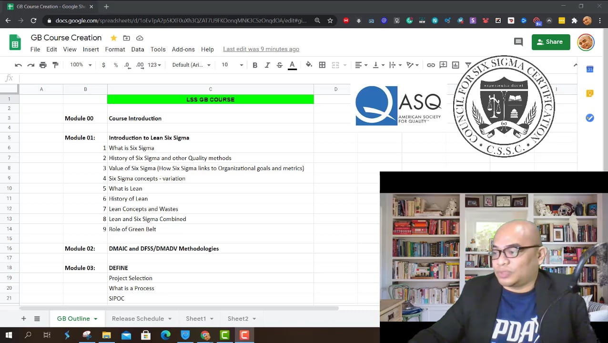Open Google Tasks side panel
608x343 pixels.
click(590, 118)
